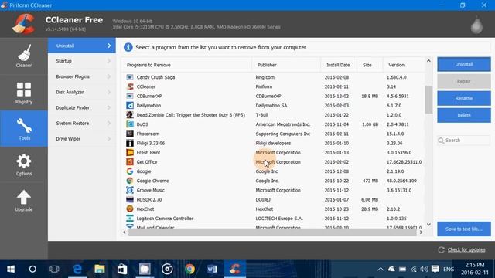
Task: Click the Dead Zombie Call program icon
Action: [x=130, y=115]
